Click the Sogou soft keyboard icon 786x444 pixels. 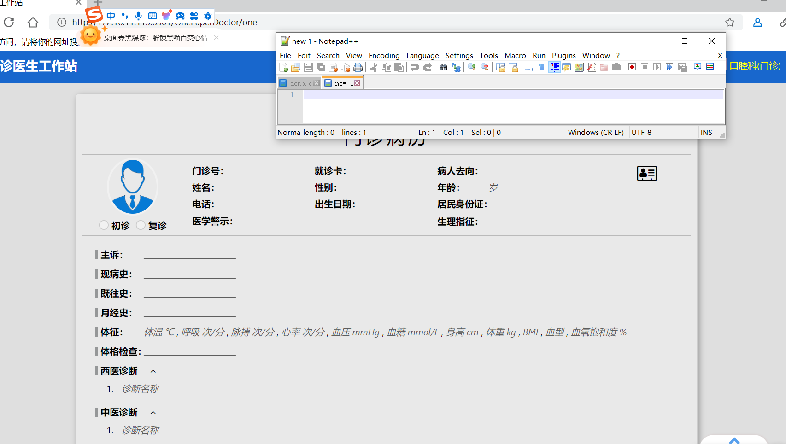153,16
